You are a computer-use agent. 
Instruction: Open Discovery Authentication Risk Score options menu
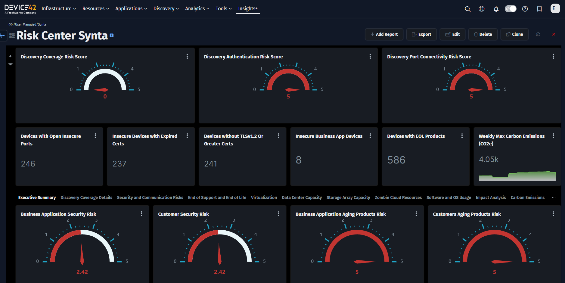point(370,56)
